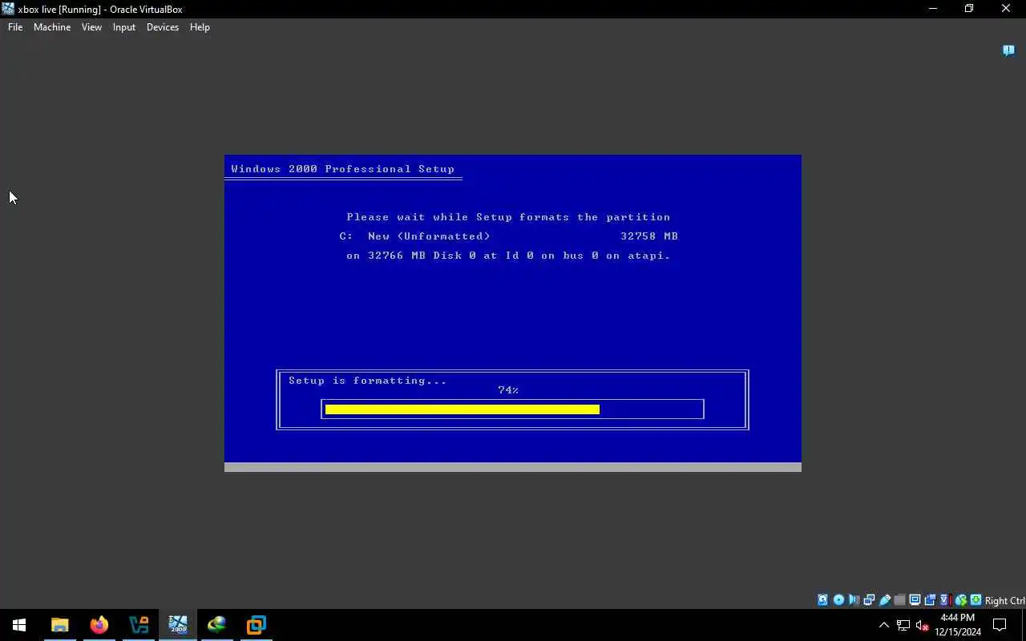Click the keyboard capture indicator icon
The height and width of the screenshot is (641, 1026).
point(976,600)
